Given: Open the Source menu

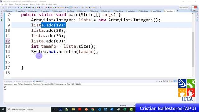Looking at the screenshot, I should [11, 4].
